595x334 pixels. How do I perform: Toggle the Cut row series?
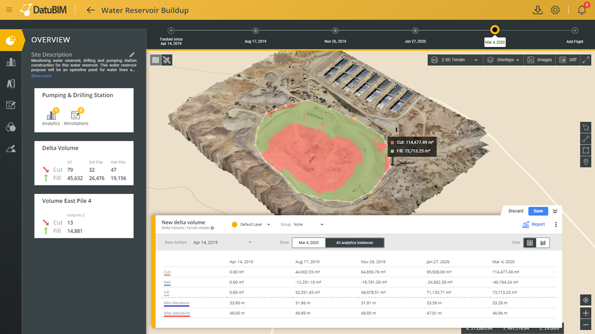pos(167,272)
